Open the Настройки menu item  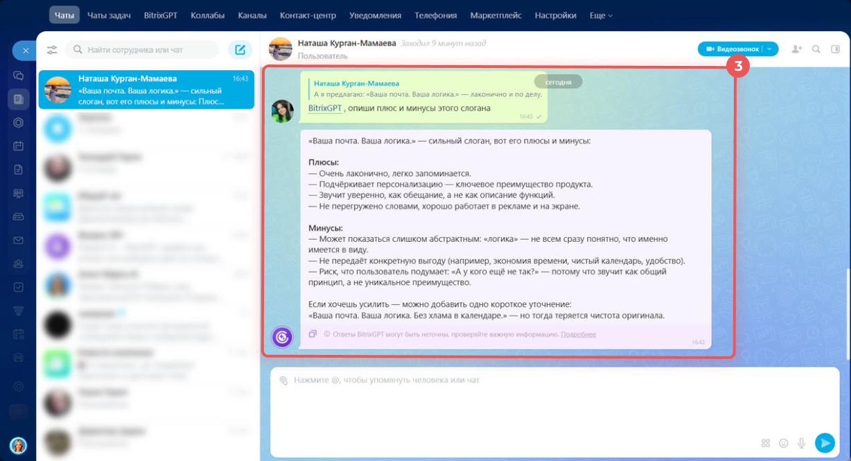pyautogui.click(x=555, y=15)
